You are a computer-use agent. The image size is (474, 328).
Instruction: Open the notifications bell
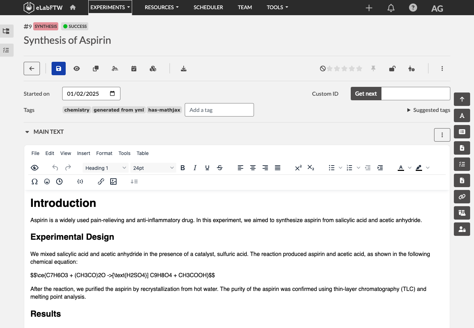point(391,8)
